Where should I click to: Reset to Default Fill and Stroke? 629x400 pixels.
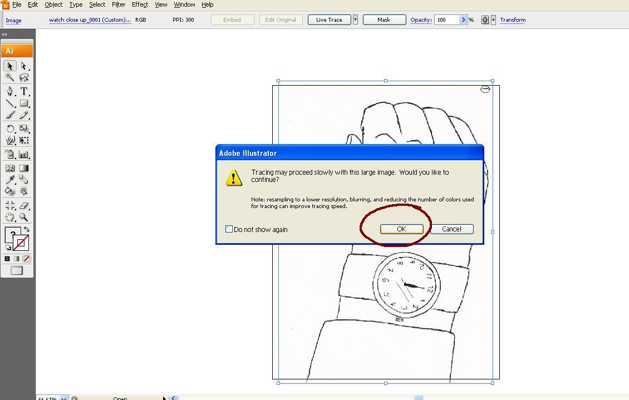(8, 248)
